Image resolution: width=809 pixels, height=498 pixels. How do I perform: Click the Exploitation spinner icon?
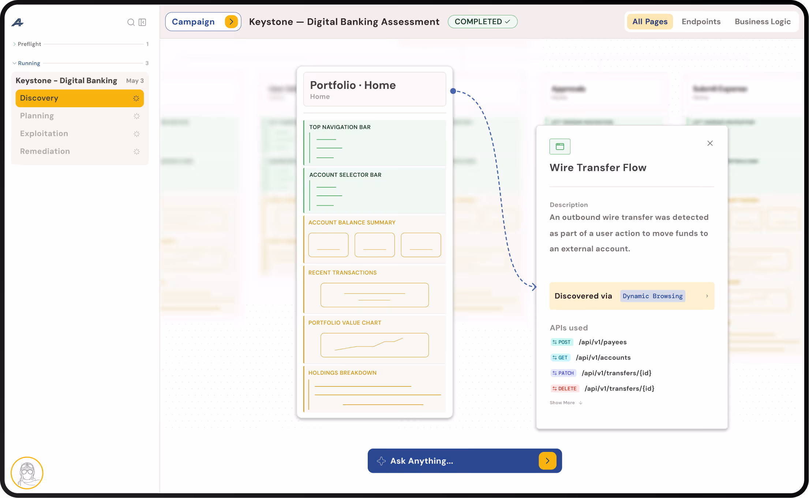pyautogui.click(x=136, y=134)
